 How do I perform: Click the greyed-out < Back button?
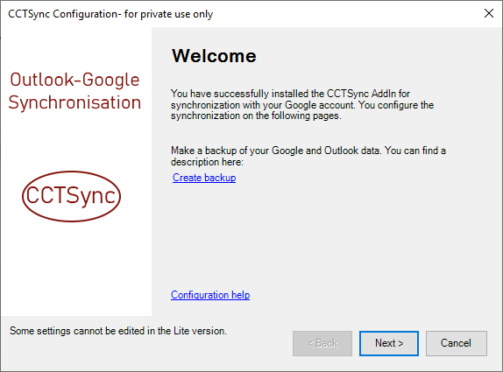[322, 343]
